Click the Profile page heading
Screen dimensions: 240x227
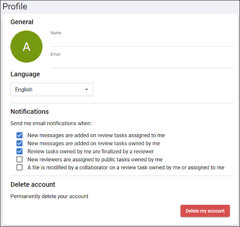(15, 6)
